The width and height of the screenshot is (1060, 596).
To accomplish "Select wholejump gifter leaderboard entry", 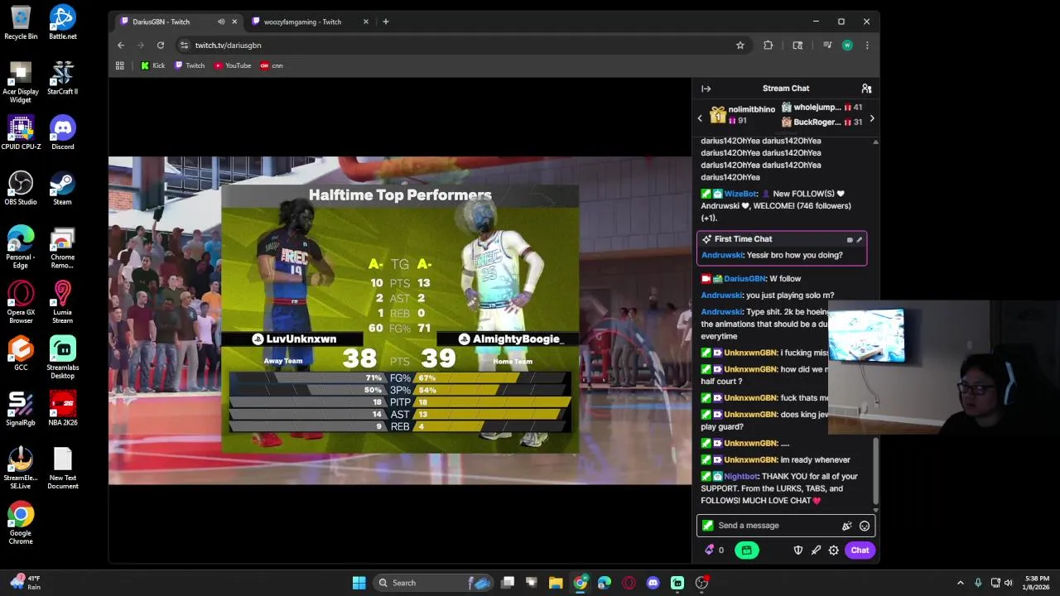I will 821,108.
